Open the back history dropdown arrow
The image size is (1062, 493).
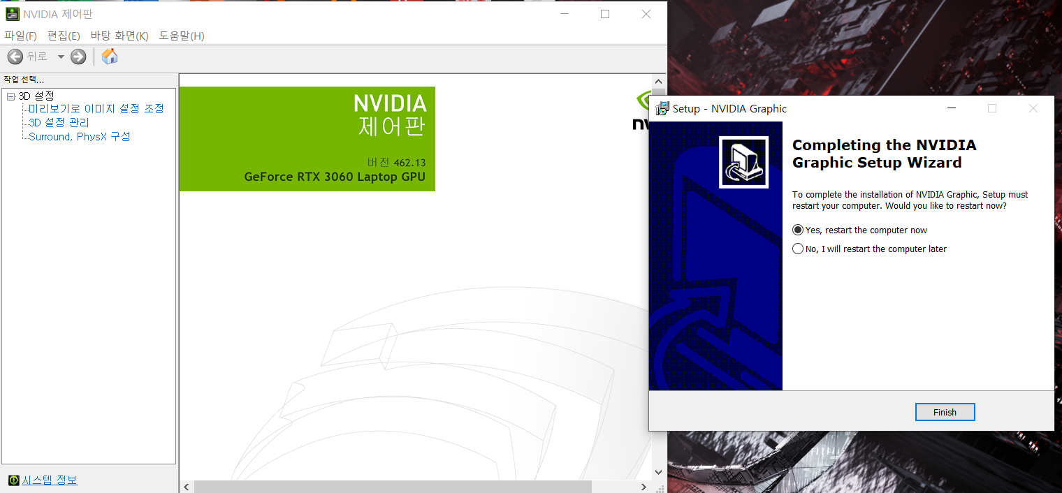tap(61, 57)
